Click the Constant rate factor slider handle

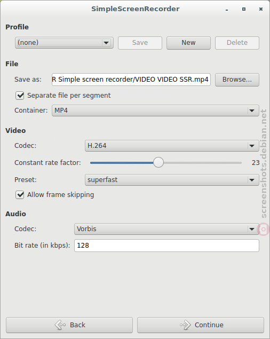point(158,163)
